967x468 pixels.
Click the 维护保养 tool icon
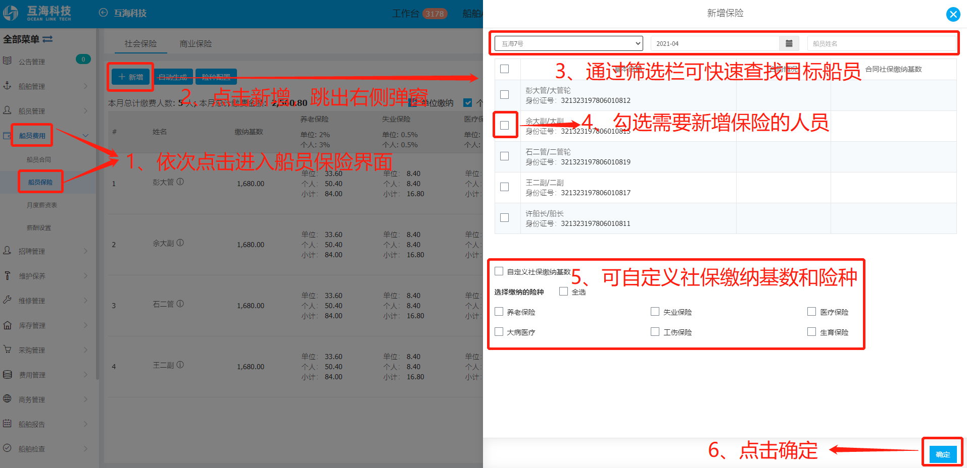7,275
